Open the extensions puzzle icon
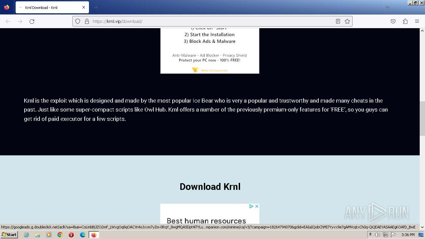 pyautogui.click(x=405, y=21)
